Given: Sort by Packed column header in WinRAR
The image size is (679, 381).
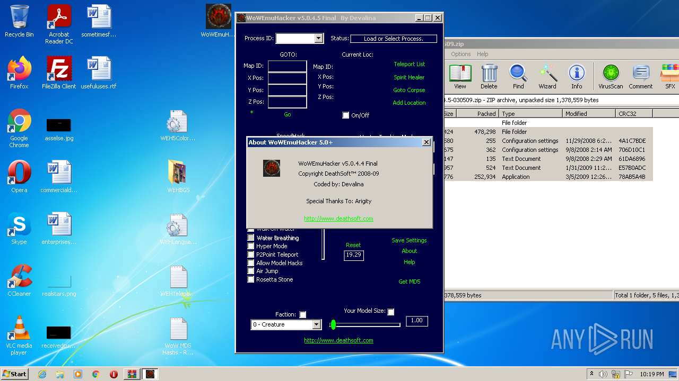Looking at the screenshot, I should 477,114.
